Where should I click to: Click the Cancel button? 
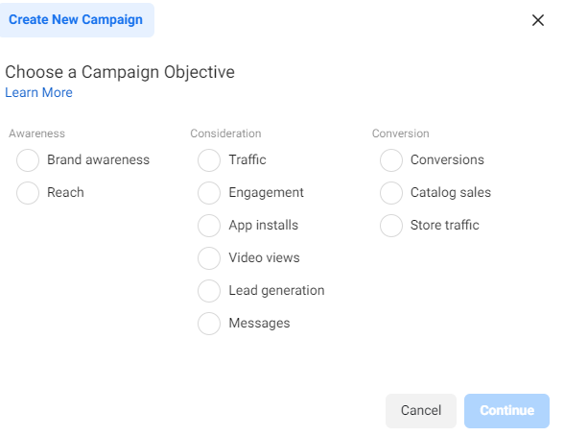(x=421, y=410)
